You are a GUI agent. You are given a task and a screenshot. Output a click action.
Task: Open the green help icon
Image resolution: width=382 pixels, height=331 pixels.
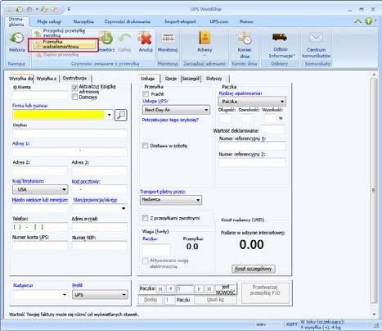(368, 21)
